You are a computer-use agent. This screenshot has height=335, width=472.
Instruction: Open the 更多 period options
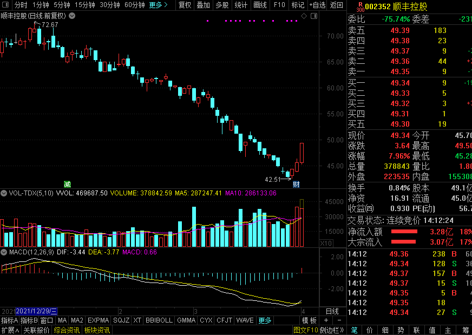coord(159,5)
